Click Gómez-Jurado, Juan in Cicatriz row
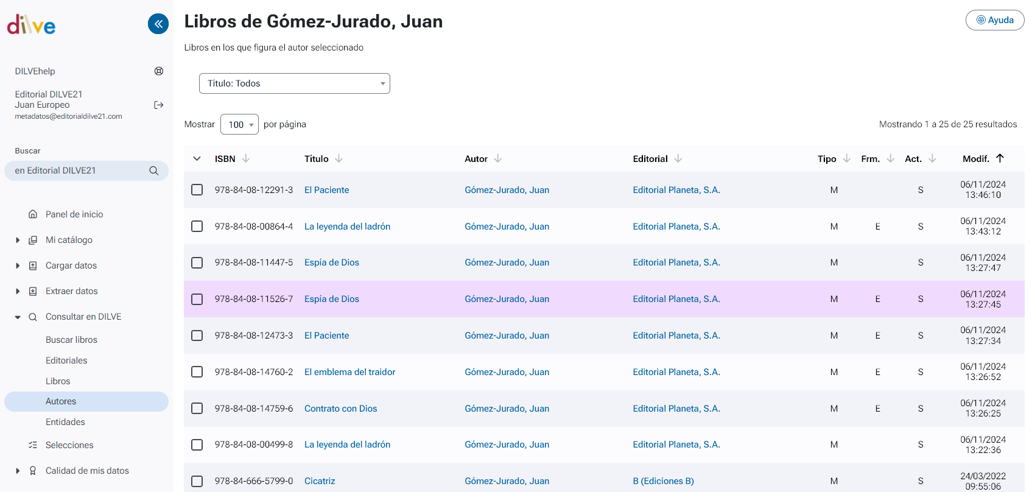Screen dimensions: 1032x492 point(507,481)
